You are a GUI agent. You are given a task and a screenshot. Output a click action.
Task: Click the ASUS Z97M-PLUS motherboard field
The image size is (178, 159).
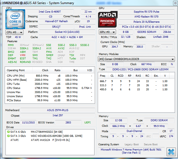[x=58, y=110]
